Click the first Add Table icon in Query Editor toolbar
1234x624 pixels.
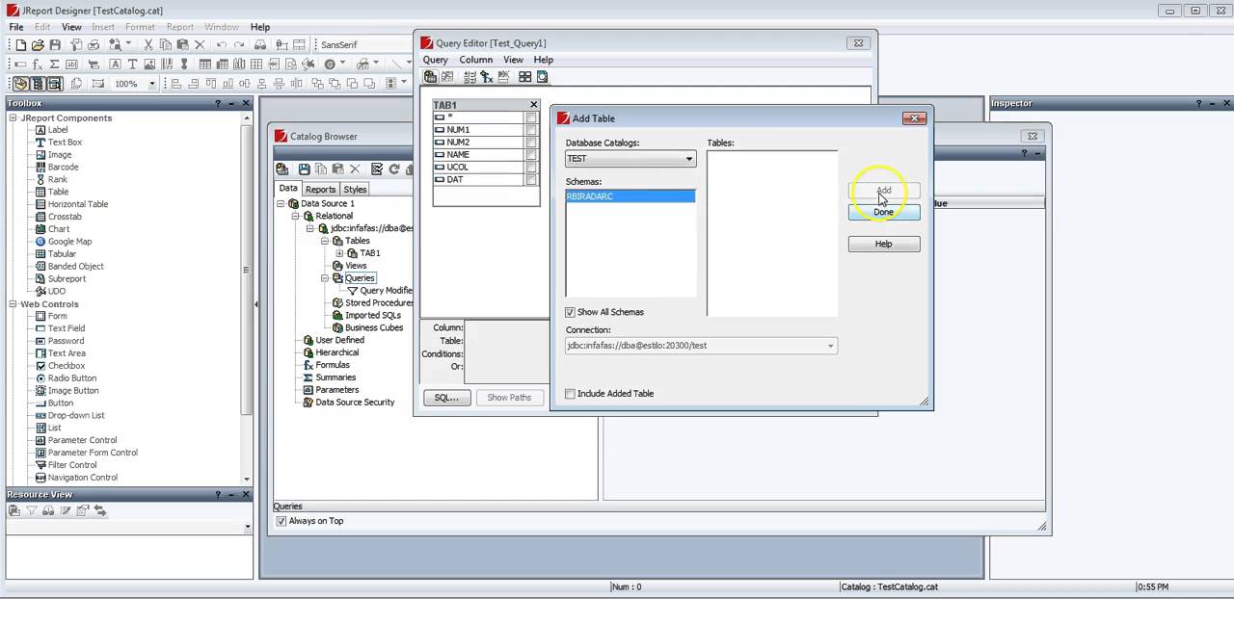coord(430,77)
